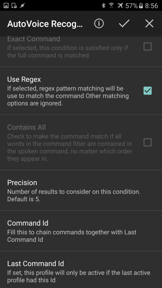Screen dimensions: 162x288
Task: Open the Precision setting
Action: (81, 190)
